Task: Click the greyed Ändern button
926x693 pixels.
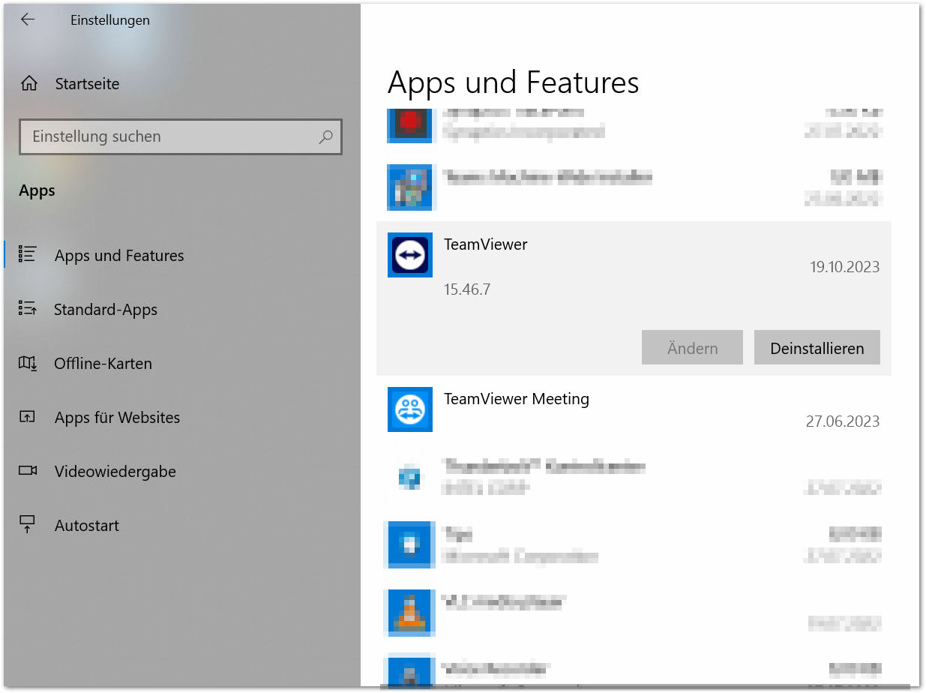Action: (692, 348)
